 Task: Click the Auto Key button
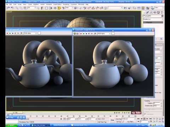[x=118, y=119]
